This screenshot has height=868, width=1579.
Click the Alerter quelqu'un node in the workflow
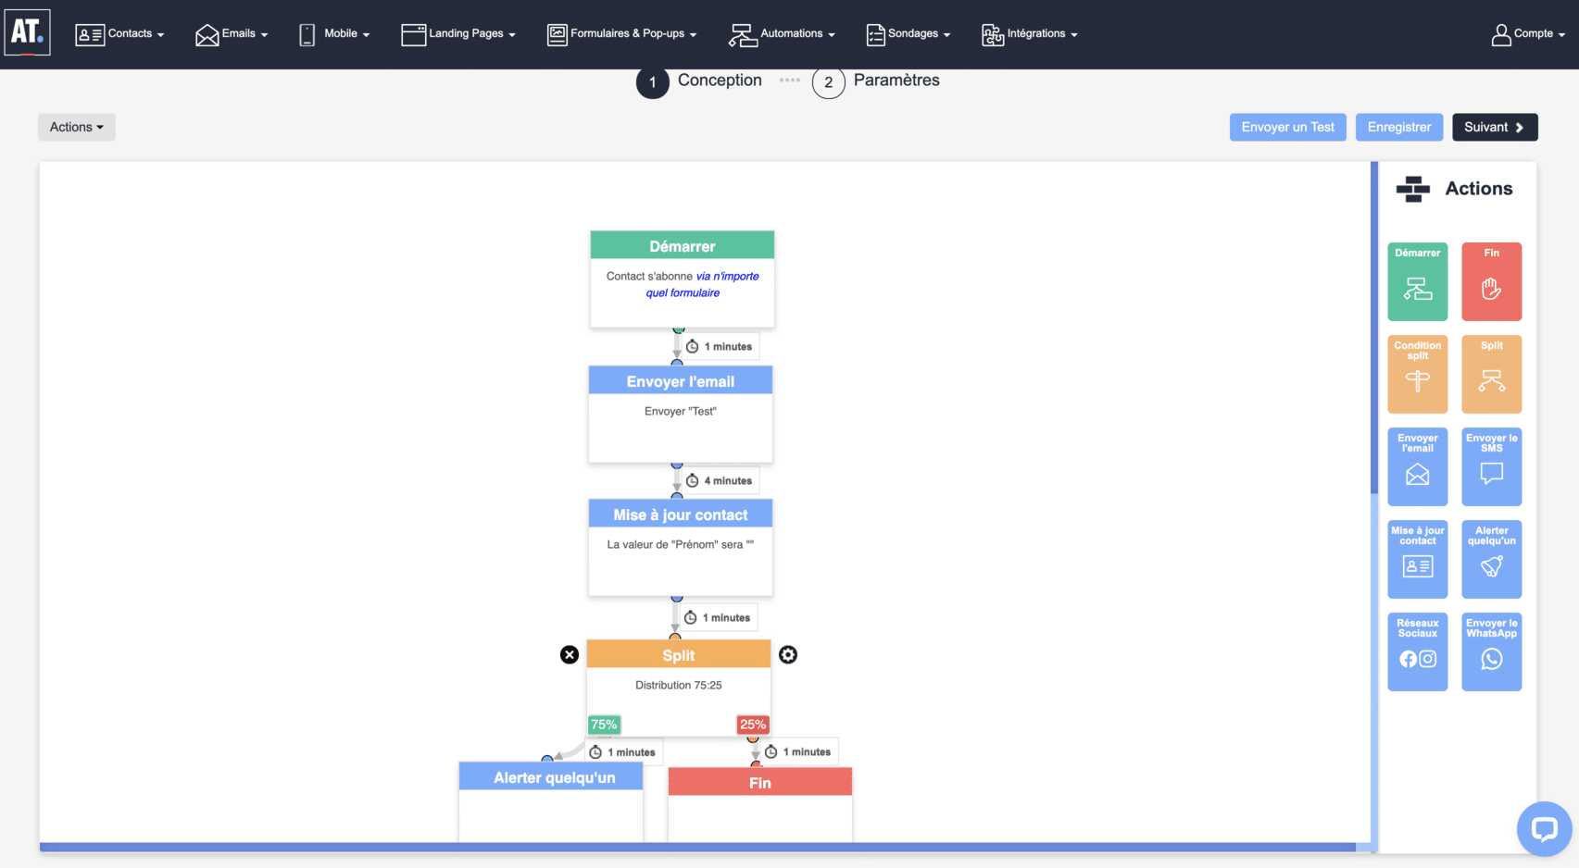click(x=551, y=801)
